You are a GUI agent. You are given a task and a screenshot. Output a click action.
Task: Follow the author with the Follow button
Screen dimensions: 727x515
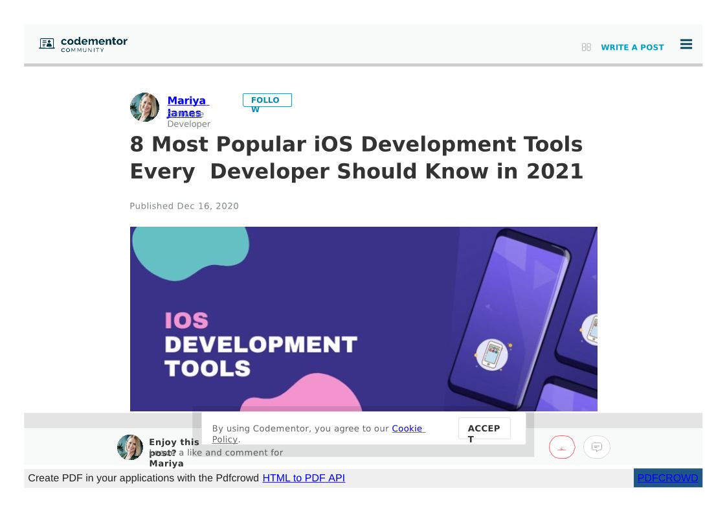tap(267, 100)
